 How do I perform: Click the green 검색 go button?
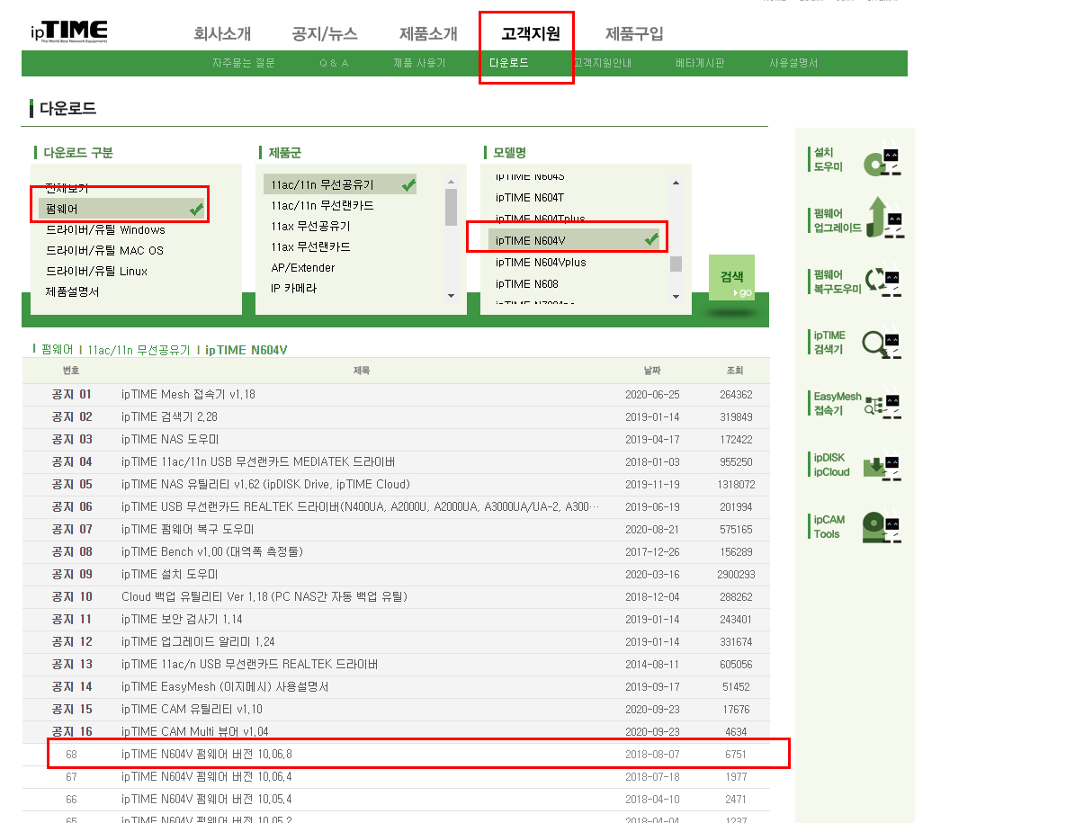tap(731, 277)
